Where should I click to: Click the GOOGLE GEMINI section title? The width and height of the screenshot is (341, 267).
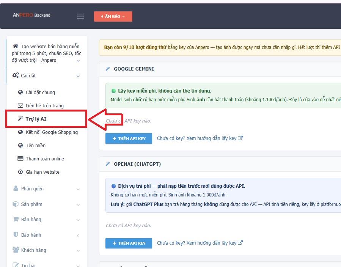pyautogui.click(x=134, y=69)
